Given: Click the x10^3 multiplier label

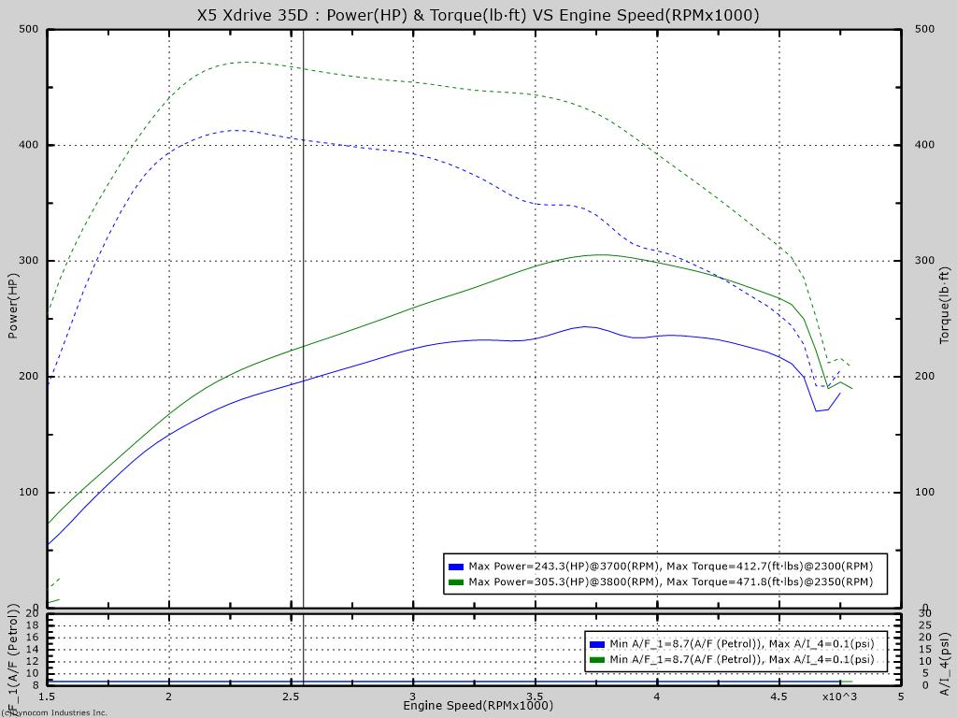Looking at the screenshot, I should 839,697.
